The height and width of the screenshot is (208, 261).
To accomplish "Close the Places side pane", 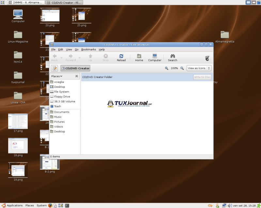I will point(77,76).
